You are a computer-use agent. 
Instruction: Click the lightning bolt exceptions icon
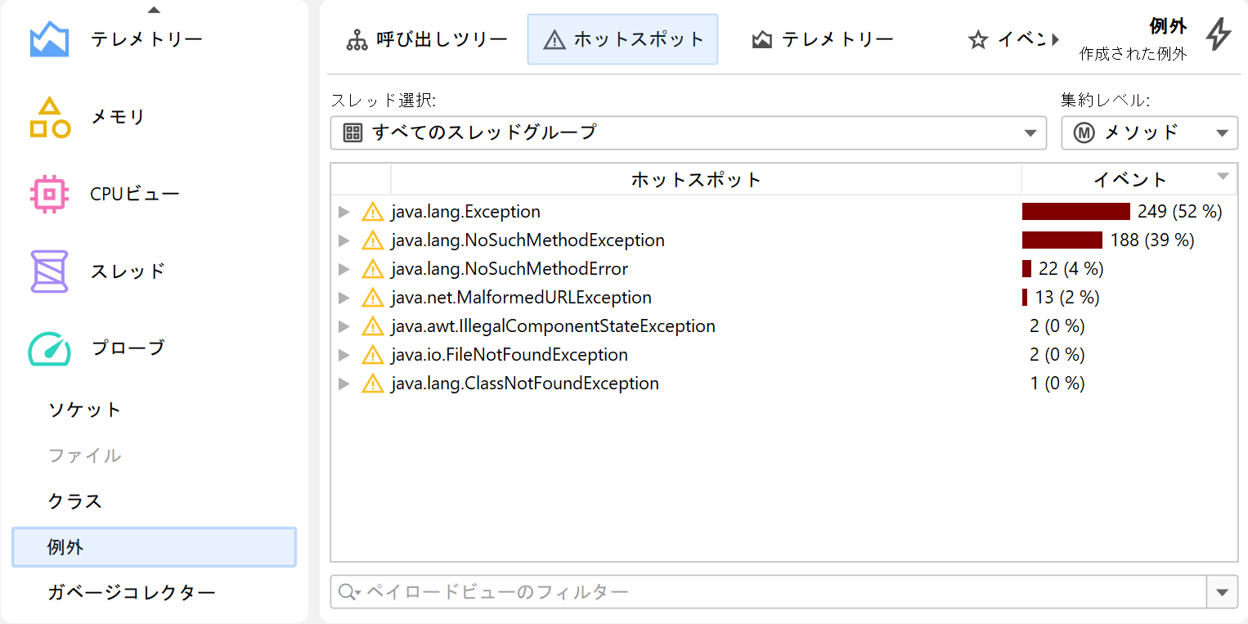click(1219, 35)
